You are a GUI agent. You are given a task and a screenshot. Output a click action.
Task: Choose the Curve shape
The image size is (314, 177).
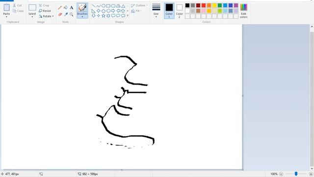[99, 6]
